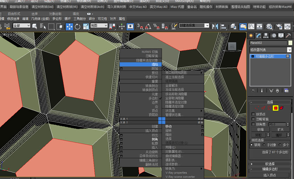Open settings box next to 倒角

click(x=121, y=139)
